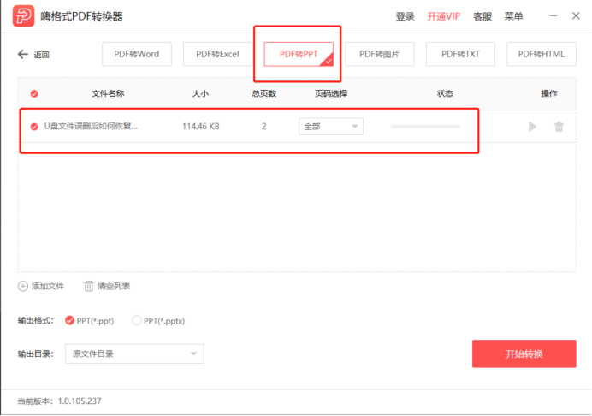592x416 pixels.
Task: Click the file size 114.46 KB
Action: tap(201, 127)
